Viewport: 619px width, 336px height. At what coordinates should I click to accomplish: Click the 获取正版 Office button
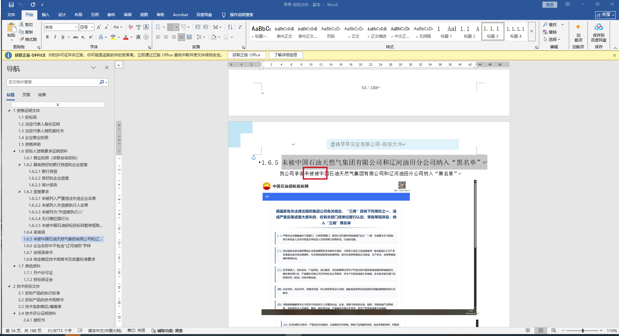246,55
